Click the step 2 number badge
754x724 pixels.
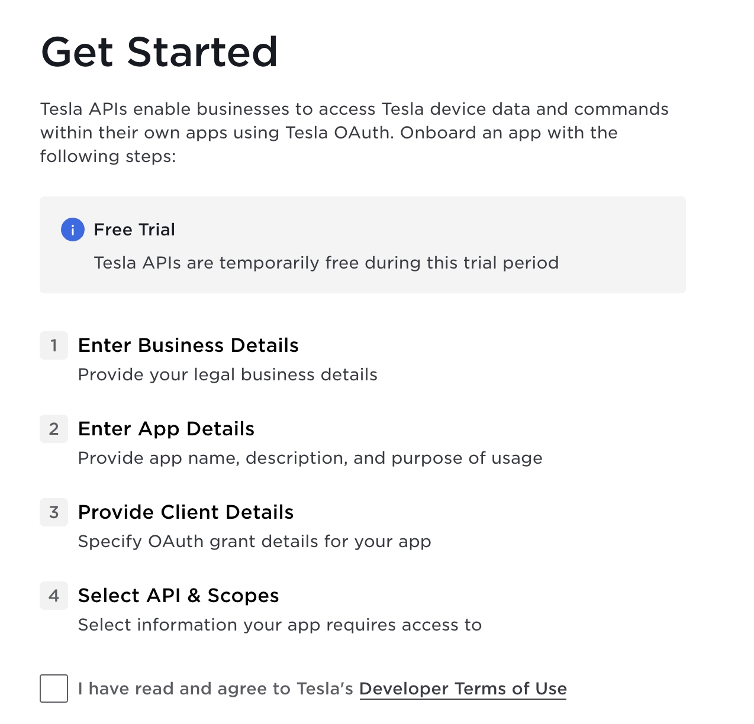54,429
